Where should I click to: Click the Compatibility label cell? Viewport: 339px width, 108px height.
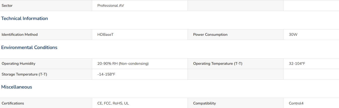(236, 103)
